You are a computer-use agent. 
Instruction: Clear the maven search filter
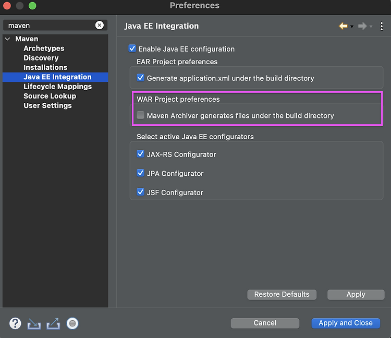[99, 25]
